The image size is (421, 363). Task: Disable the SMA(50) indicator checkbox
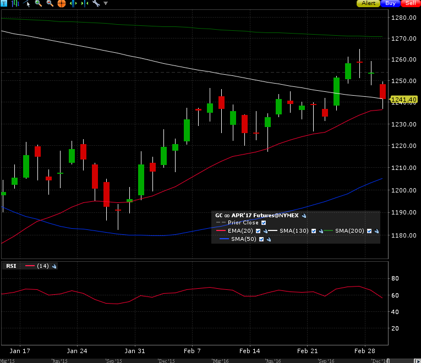262,239
